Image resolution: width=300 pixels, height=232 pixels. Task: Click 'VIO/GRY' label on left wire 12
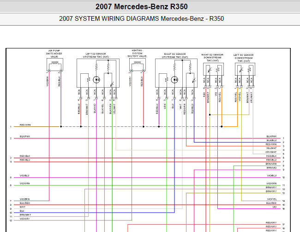point(24,219)
